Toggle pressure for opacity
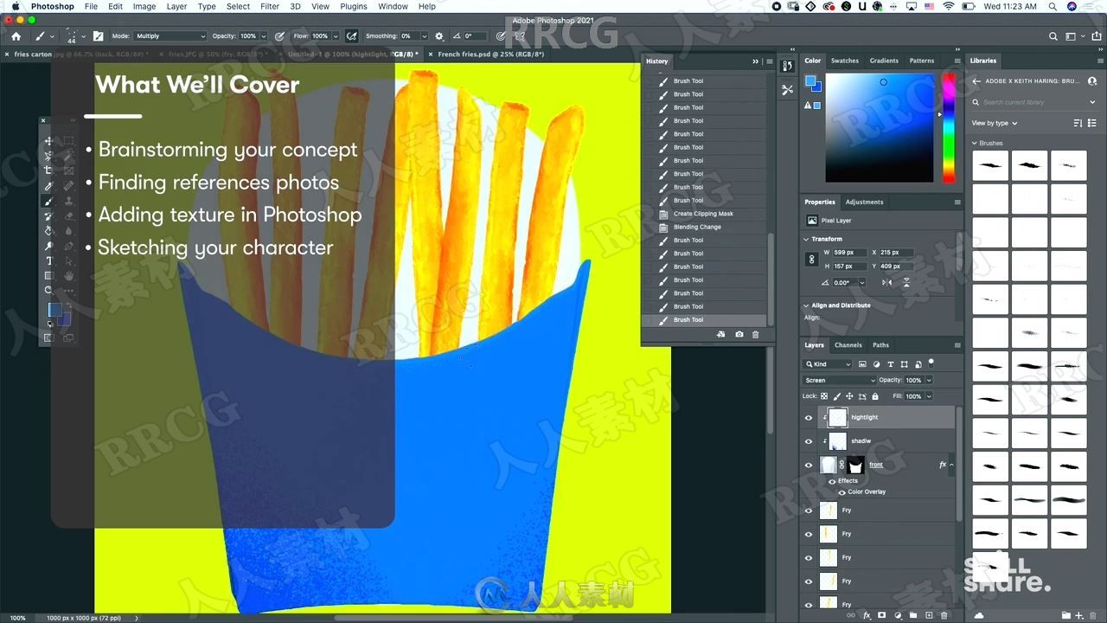Screen dimensions: 1107x623 279,36
